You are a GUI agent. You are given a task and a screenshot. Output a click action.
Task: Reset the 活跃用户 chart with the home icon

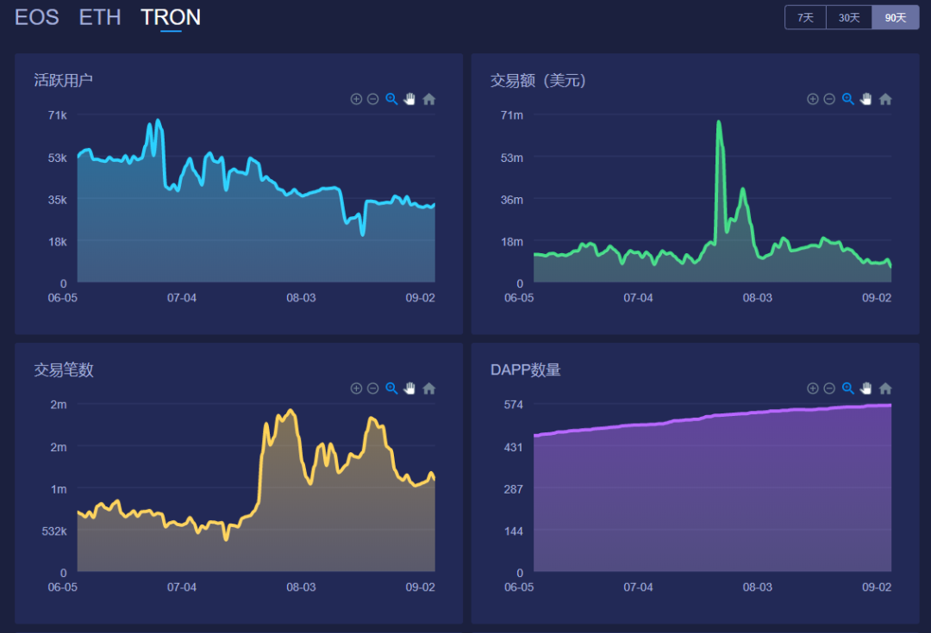click(428, 99)
